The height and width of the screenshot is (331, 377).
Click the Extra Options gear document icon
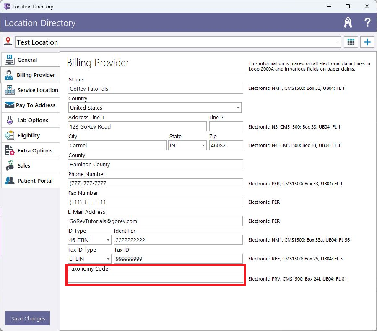10,150
